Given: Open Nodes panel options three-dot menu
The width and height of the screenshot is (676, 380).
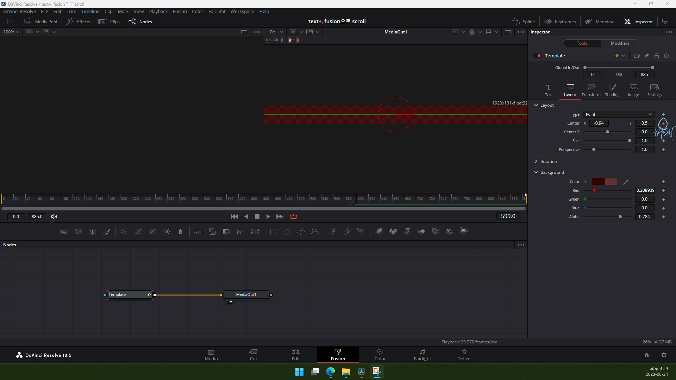Looking at the screenshot, I should [x=521, y=245].
